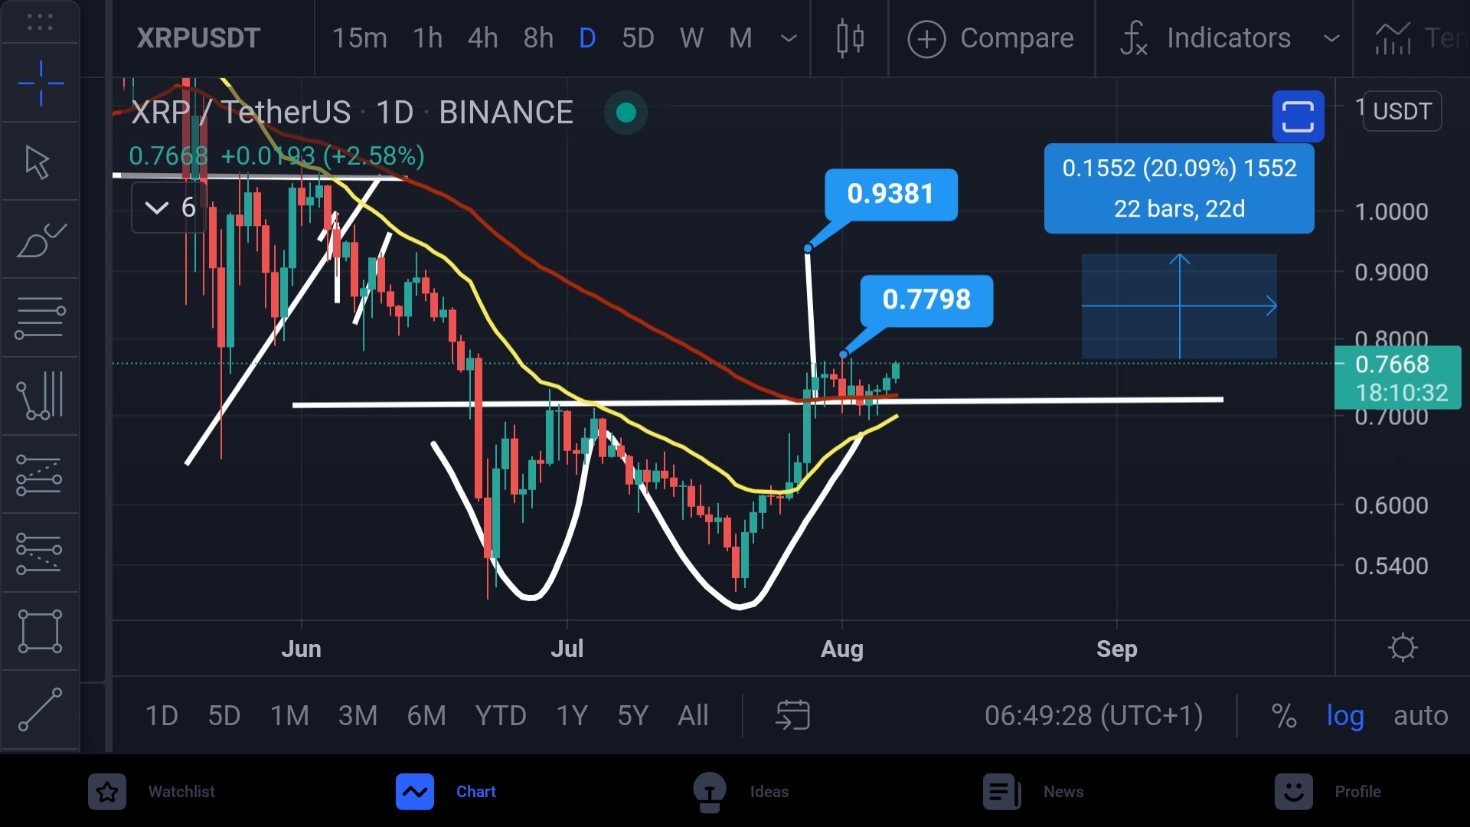Screen dimensions: 1470x827
Task: Toggle auto scale mode
Action: tap(1420, 715)
